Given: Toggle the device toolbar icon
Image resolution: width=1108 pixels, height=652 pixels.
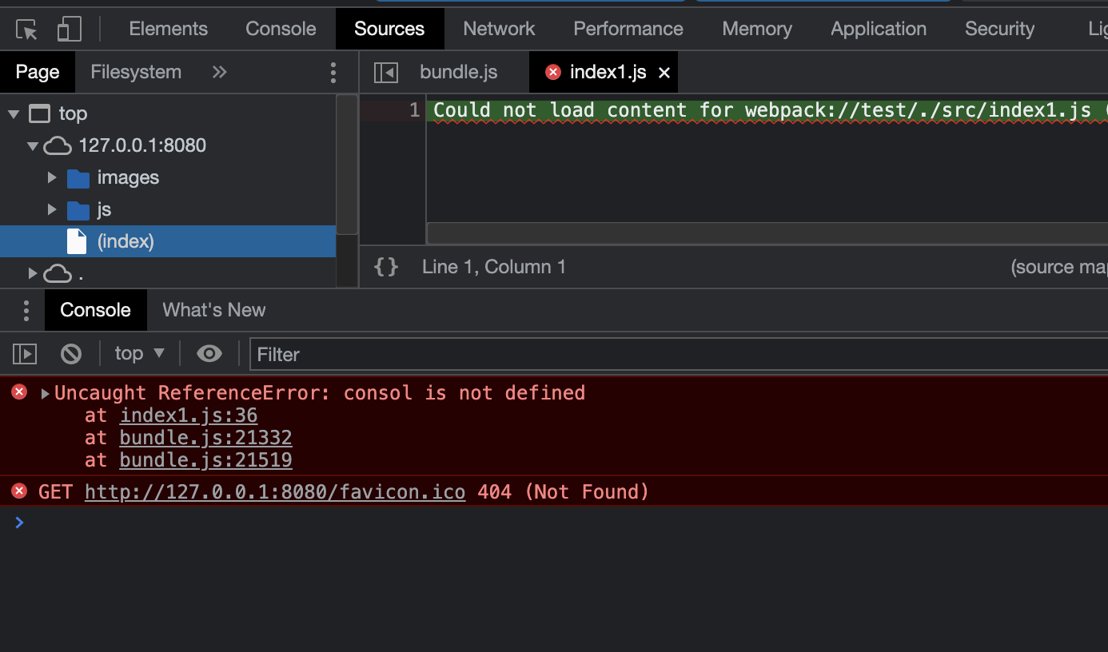Looking at the screenshot, I should pyautogui.click(x=70, y=30).
